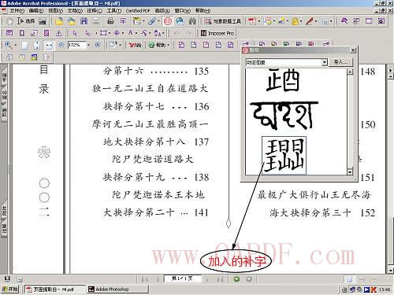Viewport: 394px width, 295px height.
Task: Click the green Help question mark icon
Action: point(151,45)
